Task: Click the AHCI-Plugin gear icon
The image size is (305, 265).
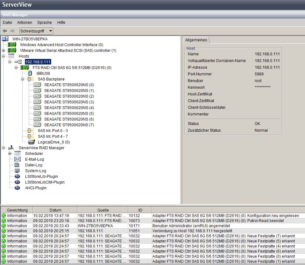Action: 18,188
